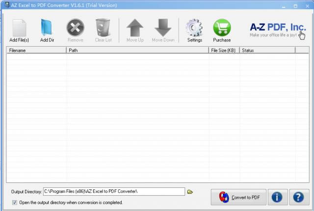Sort by the Path column header
Viewport: 314px width, 211px height.
coord(137,50)
